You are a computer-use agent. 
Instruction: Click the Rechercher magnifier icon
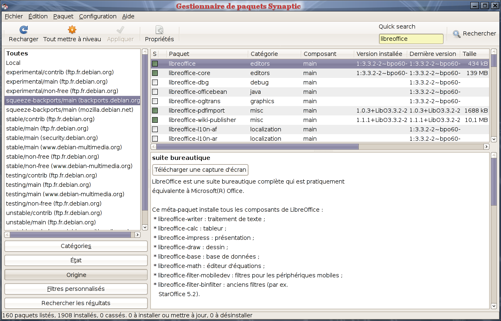457,34
